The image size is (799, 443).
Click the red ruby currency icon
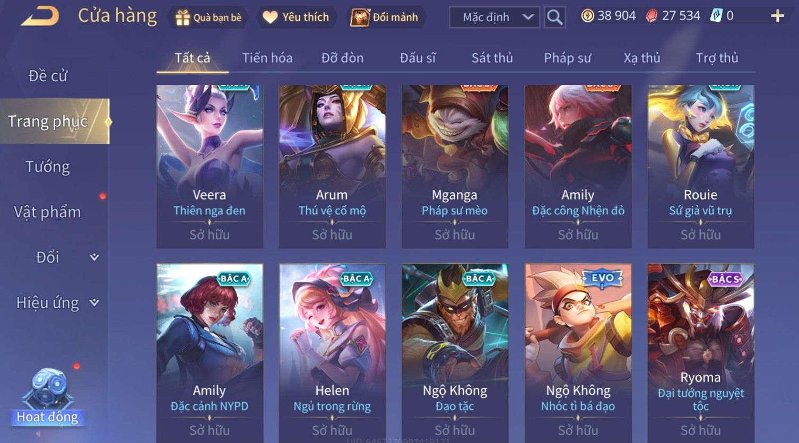(652, 16)
